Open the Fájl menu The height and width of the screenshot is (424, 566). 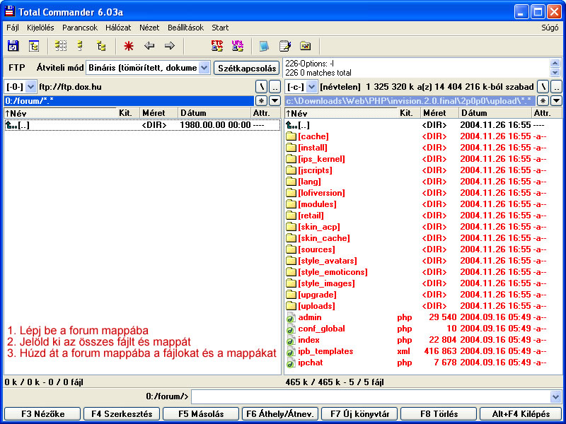(x=13, y=28)
